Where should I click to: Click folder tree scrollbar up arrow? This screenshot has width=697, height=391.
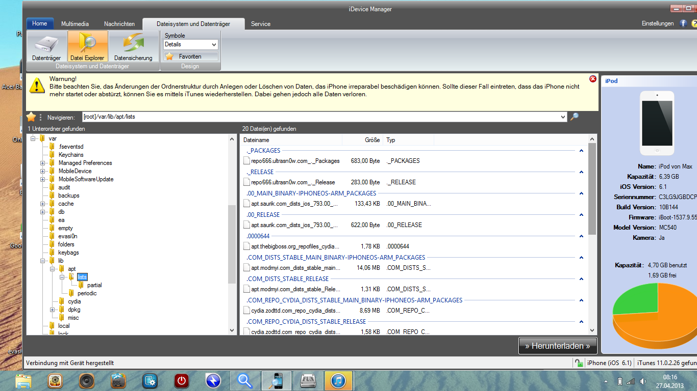point(232,138)
